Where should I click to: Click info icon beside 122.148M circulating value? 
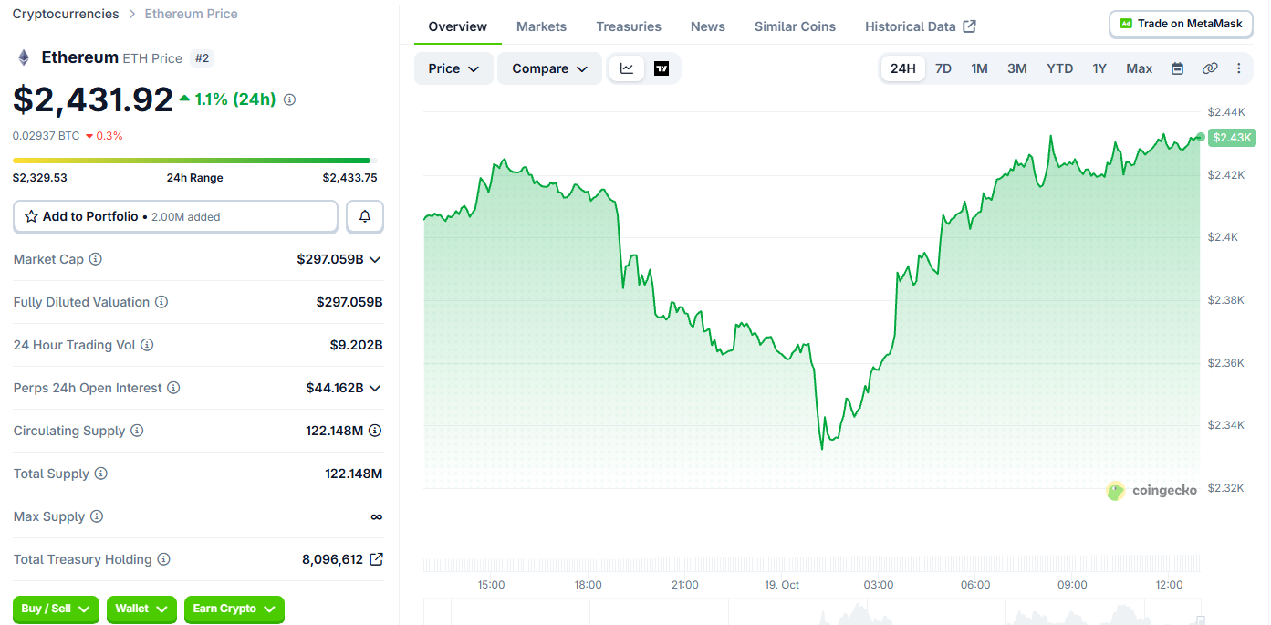pos(375,431)
